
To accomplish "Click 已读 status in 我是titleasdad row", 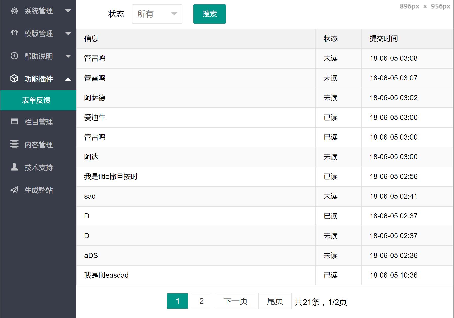I will [331, 275].
